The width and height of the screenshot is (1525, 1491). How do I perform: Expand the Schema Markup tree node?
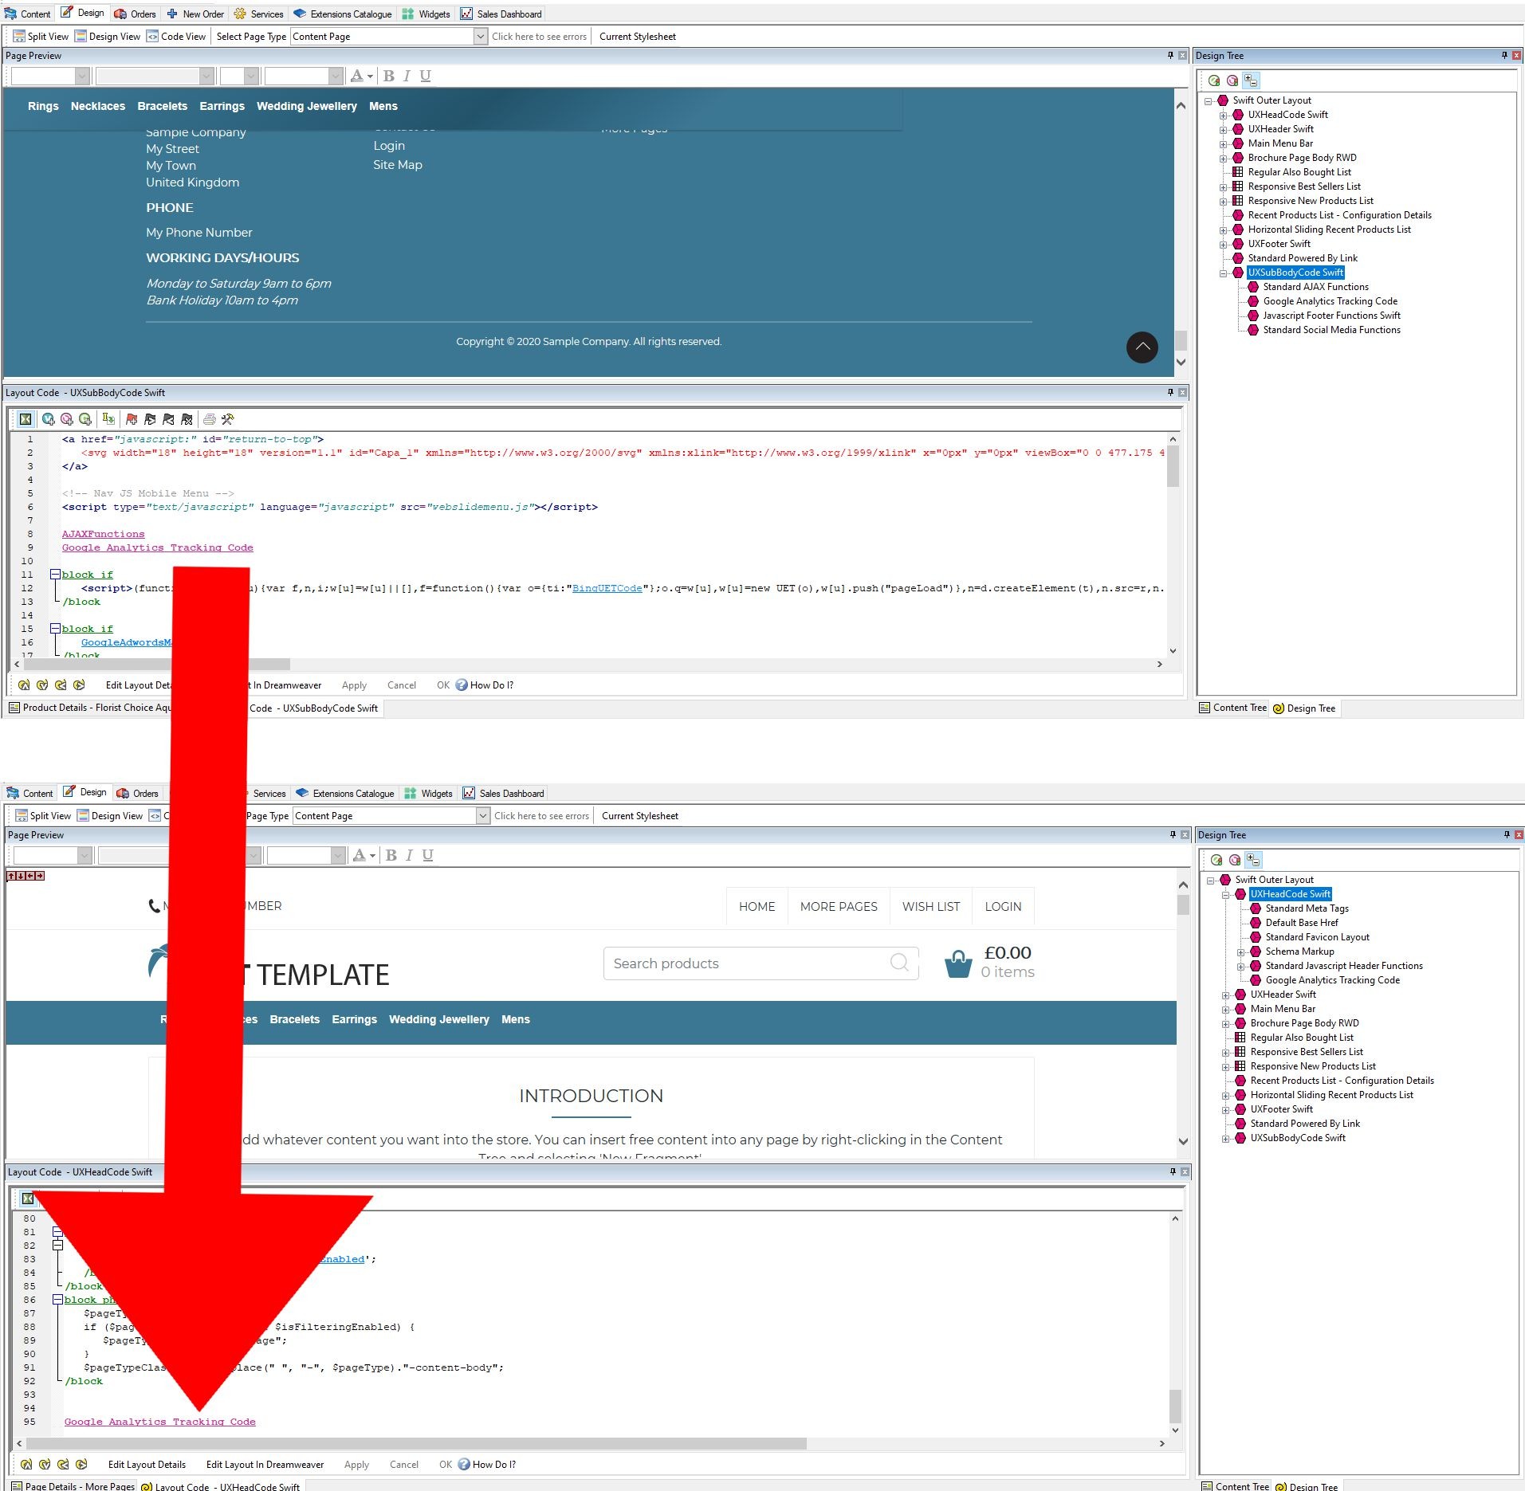tap(1241, 951)
